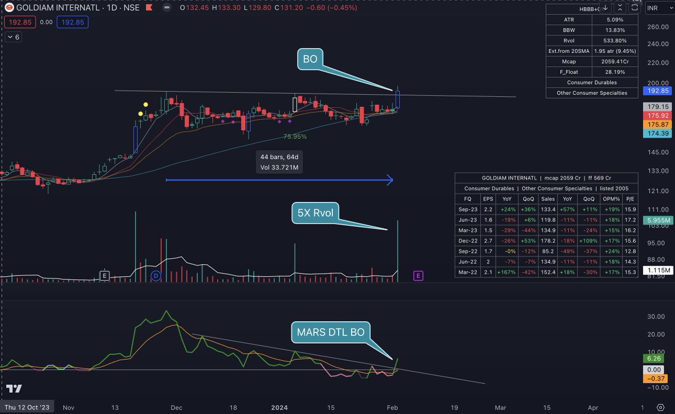Click the EPS column header

point(488,198)
